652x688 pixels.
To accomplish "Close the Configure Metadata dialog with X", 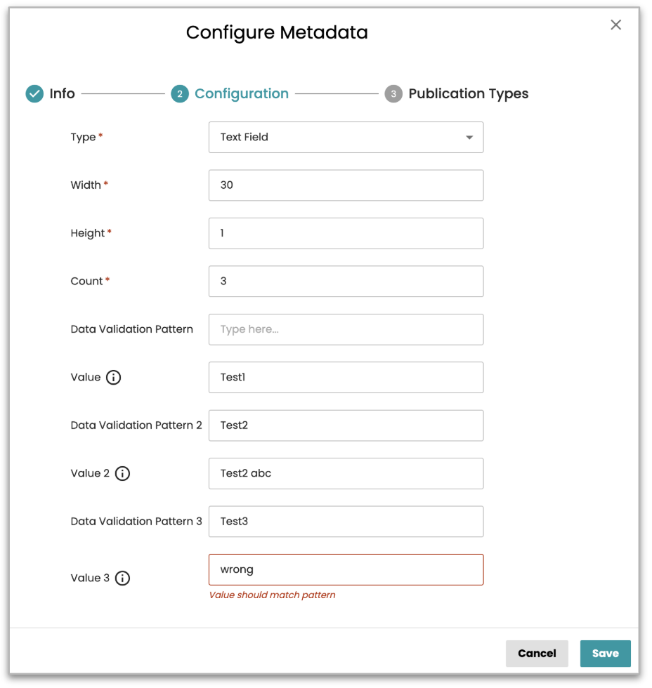I will pyautogui.click(x=615, y=25).
